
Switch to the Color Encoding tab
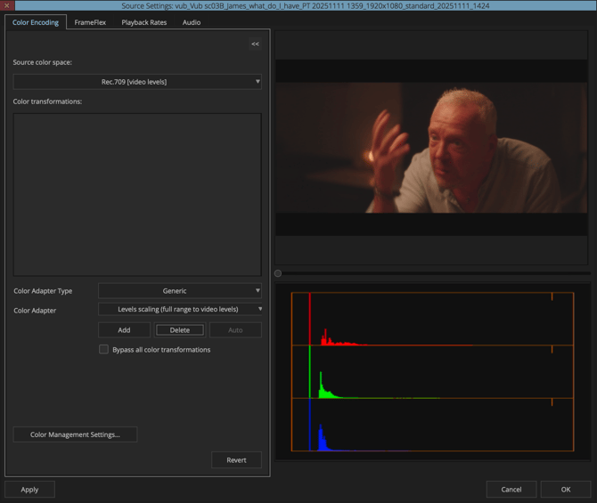pos(36,22)
